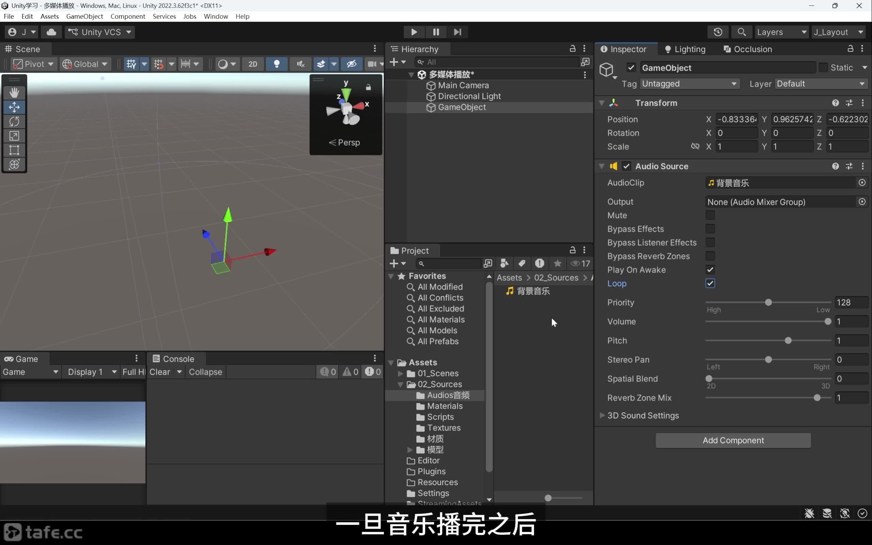
Task: Adjust the Volume slider handle
Action: [x=828, y=322]
